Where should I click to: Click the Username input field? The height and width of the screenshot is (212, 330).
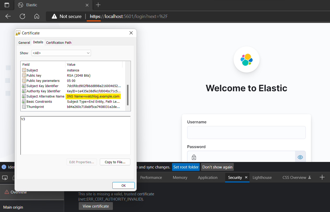pos(246,132)
